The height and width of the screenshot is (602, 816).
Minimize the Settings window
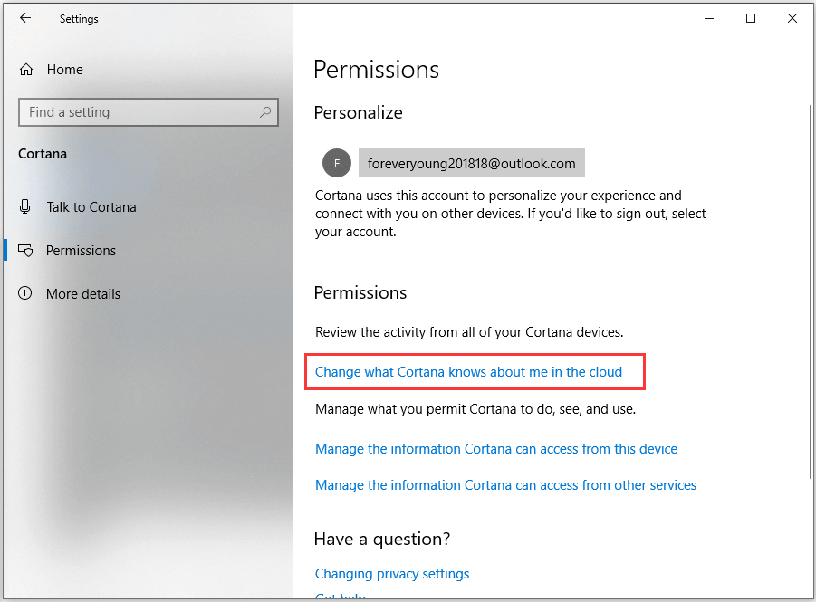(709, 18)
